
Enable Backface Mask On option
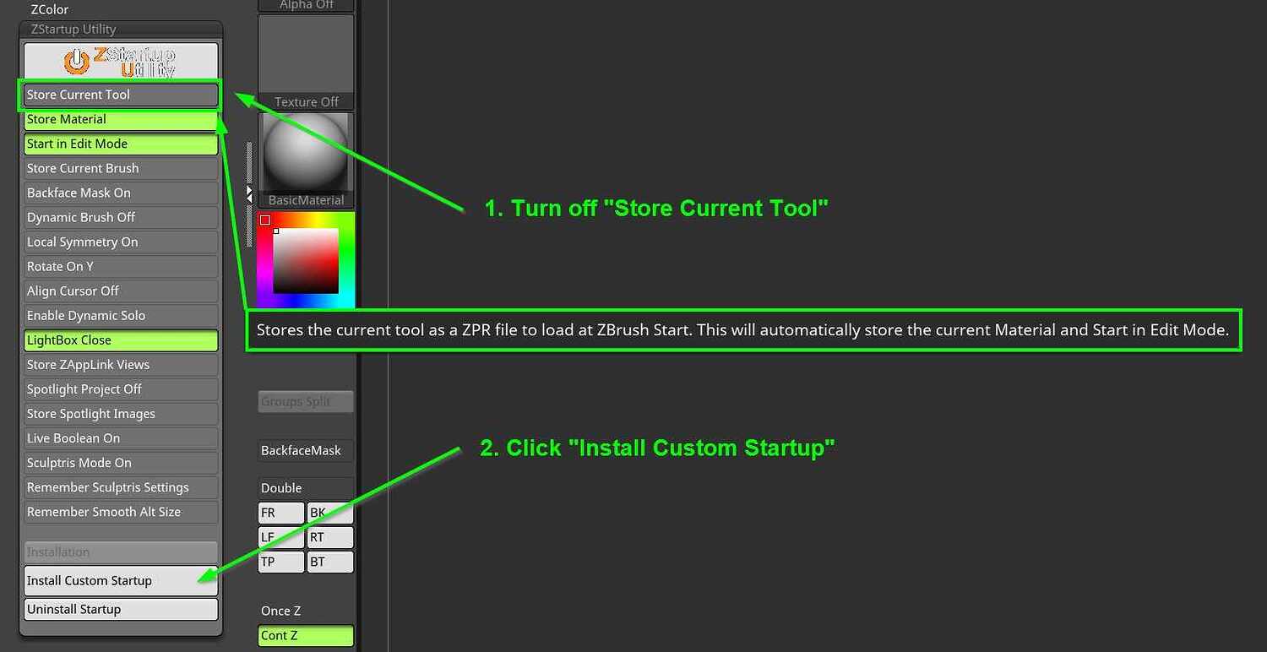(120, 193)
